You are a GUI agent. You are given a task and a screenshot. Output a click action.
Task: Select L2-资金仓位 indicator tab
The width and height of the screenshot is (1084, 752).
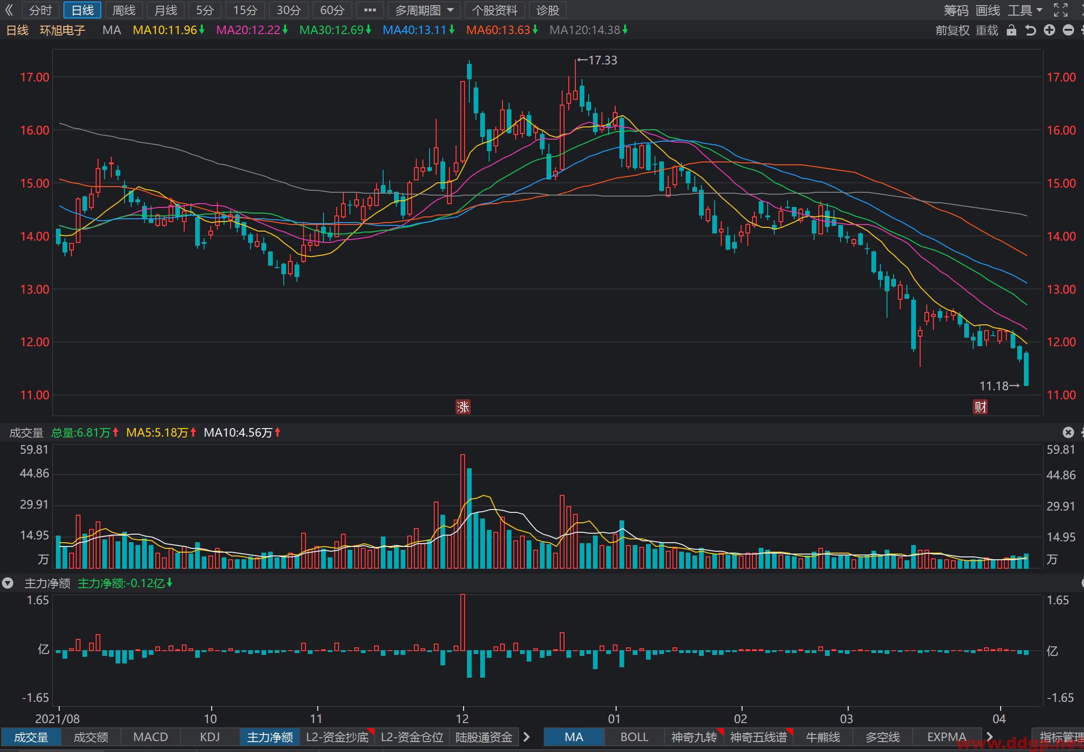tap(412, 737)
